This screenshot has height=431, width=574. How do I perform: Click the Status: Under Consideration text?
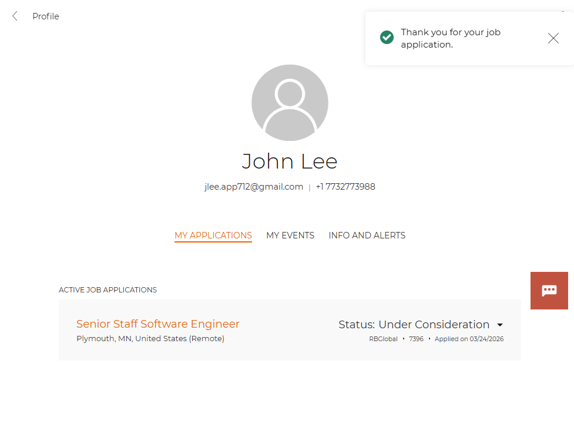click(x=414, y=325)
